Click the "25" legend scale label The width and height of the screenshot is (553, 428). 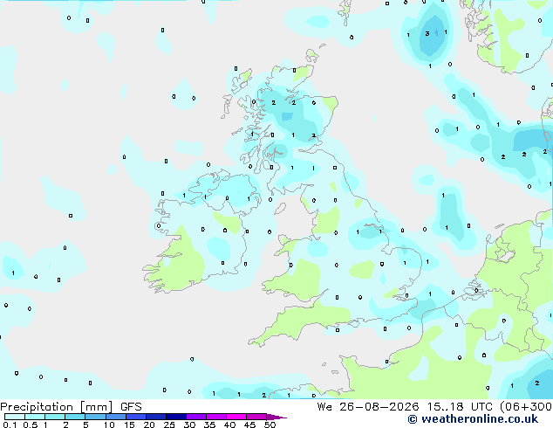tap(169, 425)
